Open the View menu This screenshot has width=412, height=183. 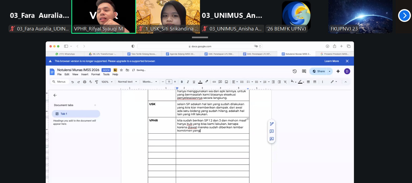(x=75, y=75)
